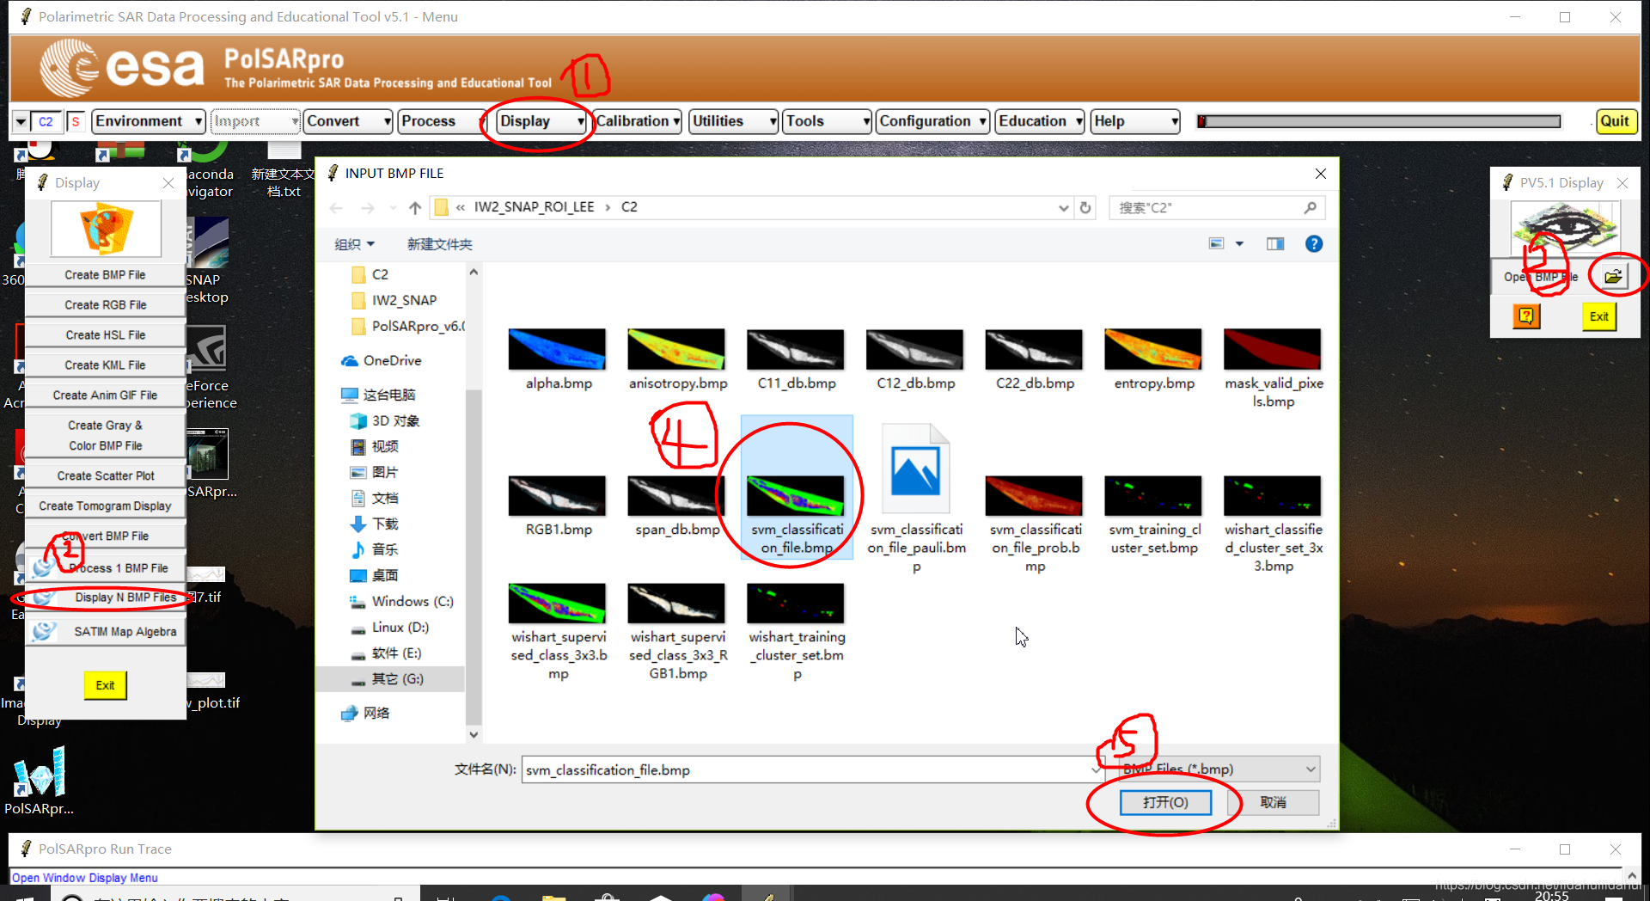Click Create BMP File button
This screenshot has height=901, width=1650.
coord(105,274)
